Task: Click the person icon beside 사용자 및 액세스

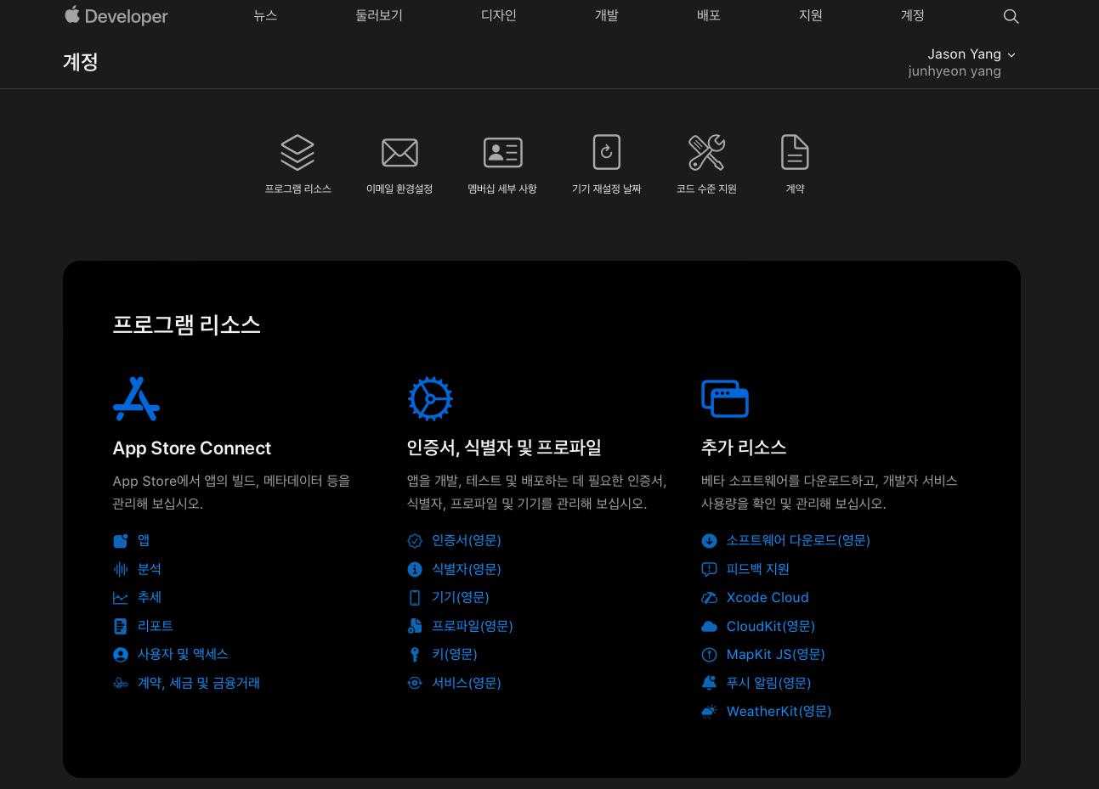Action: click(121, 655)
